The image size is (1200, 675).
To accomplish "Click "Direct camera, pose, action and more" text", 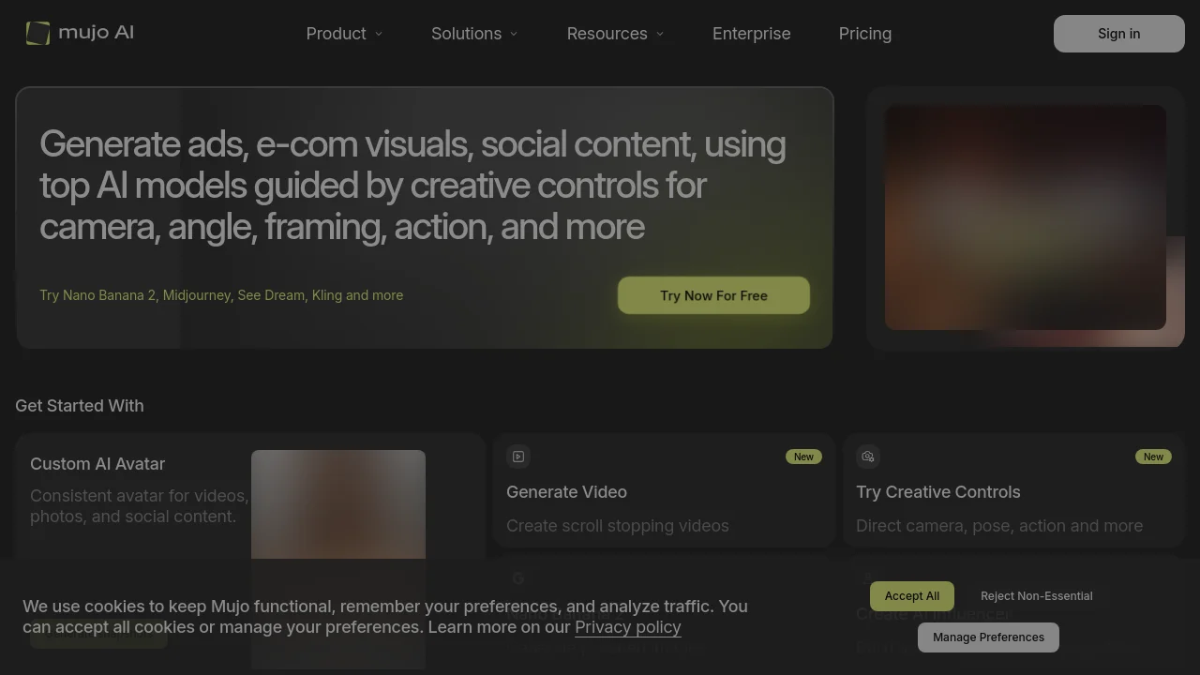I will pyautogui.click(x=999, y=526).
